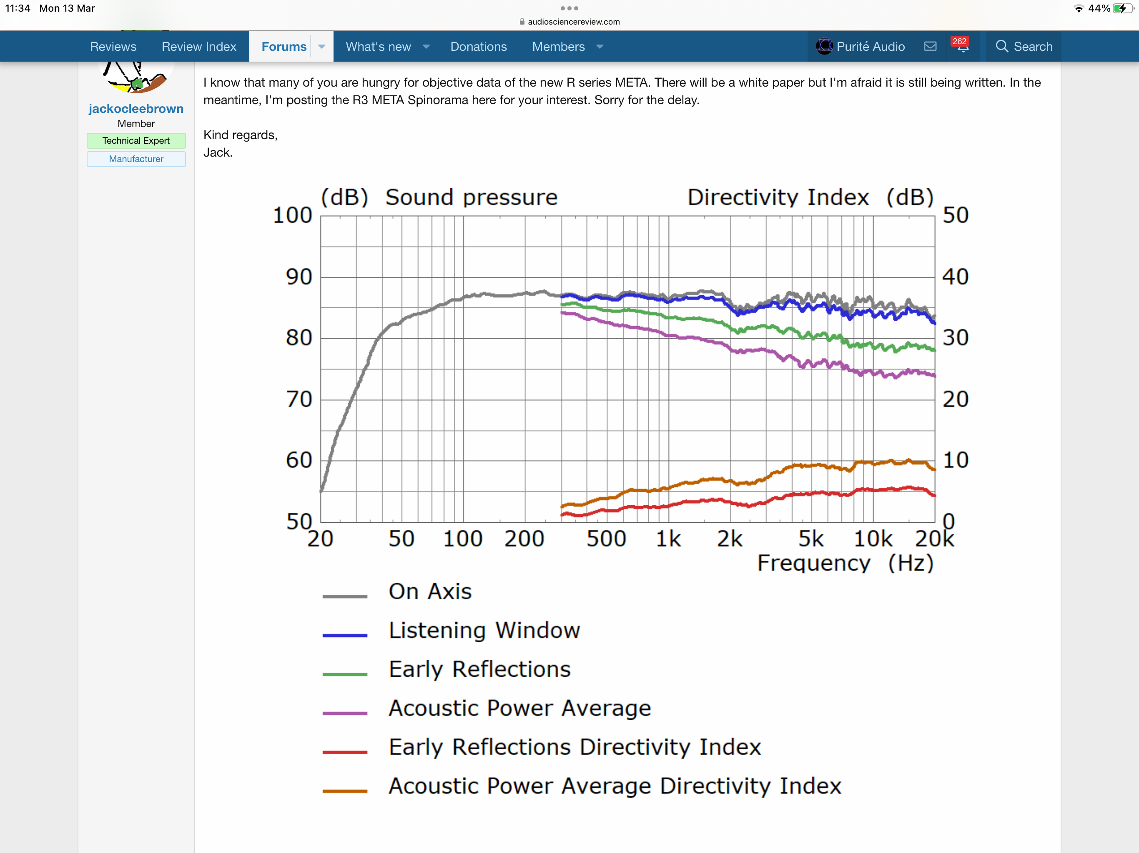Open jackocleebrown's profile link

click(x=136, y=109)
